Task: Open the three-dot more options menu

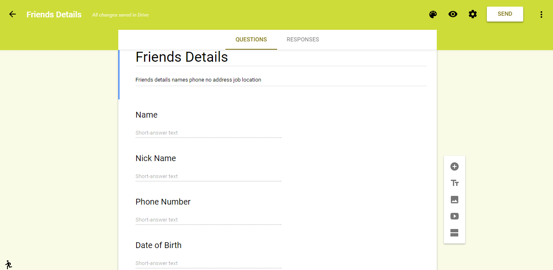Action: [x=541, y=14]
